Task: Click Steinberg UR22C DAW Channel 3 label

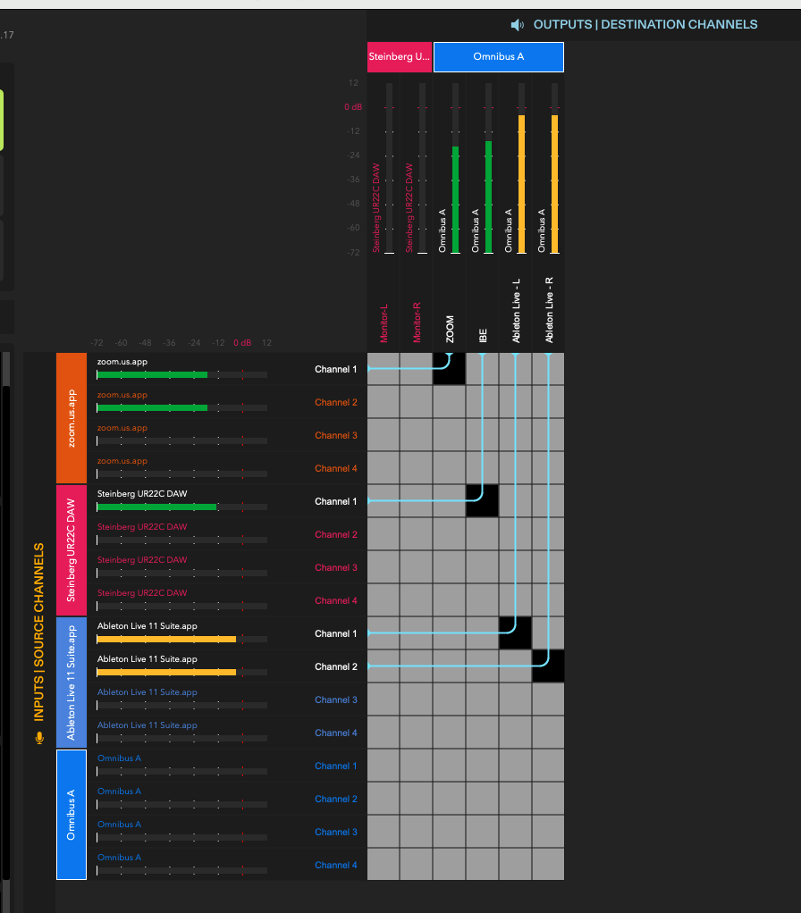Action: tap(336, 567)
